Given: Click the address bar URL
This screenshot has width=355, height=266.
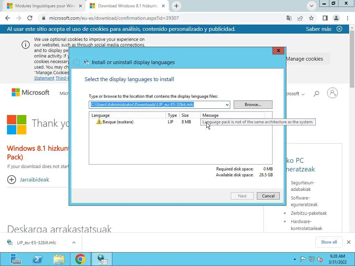Looking at the screenshot, I should [114, 18].
